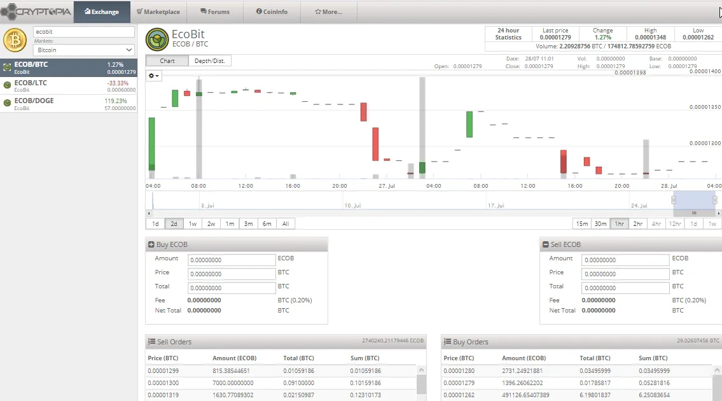Click the orange Bitcoin coin icon
This screenshot has height=401, width=722.
tap(15, 40)
